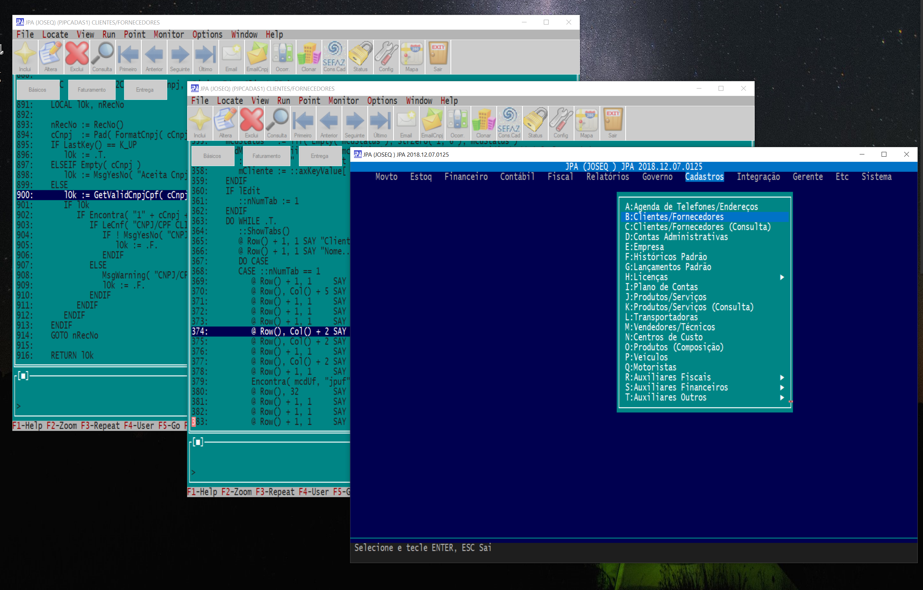The image size is (923, 590).
Task: Open the Monitor menu in the back window
Action: [169, 34]
